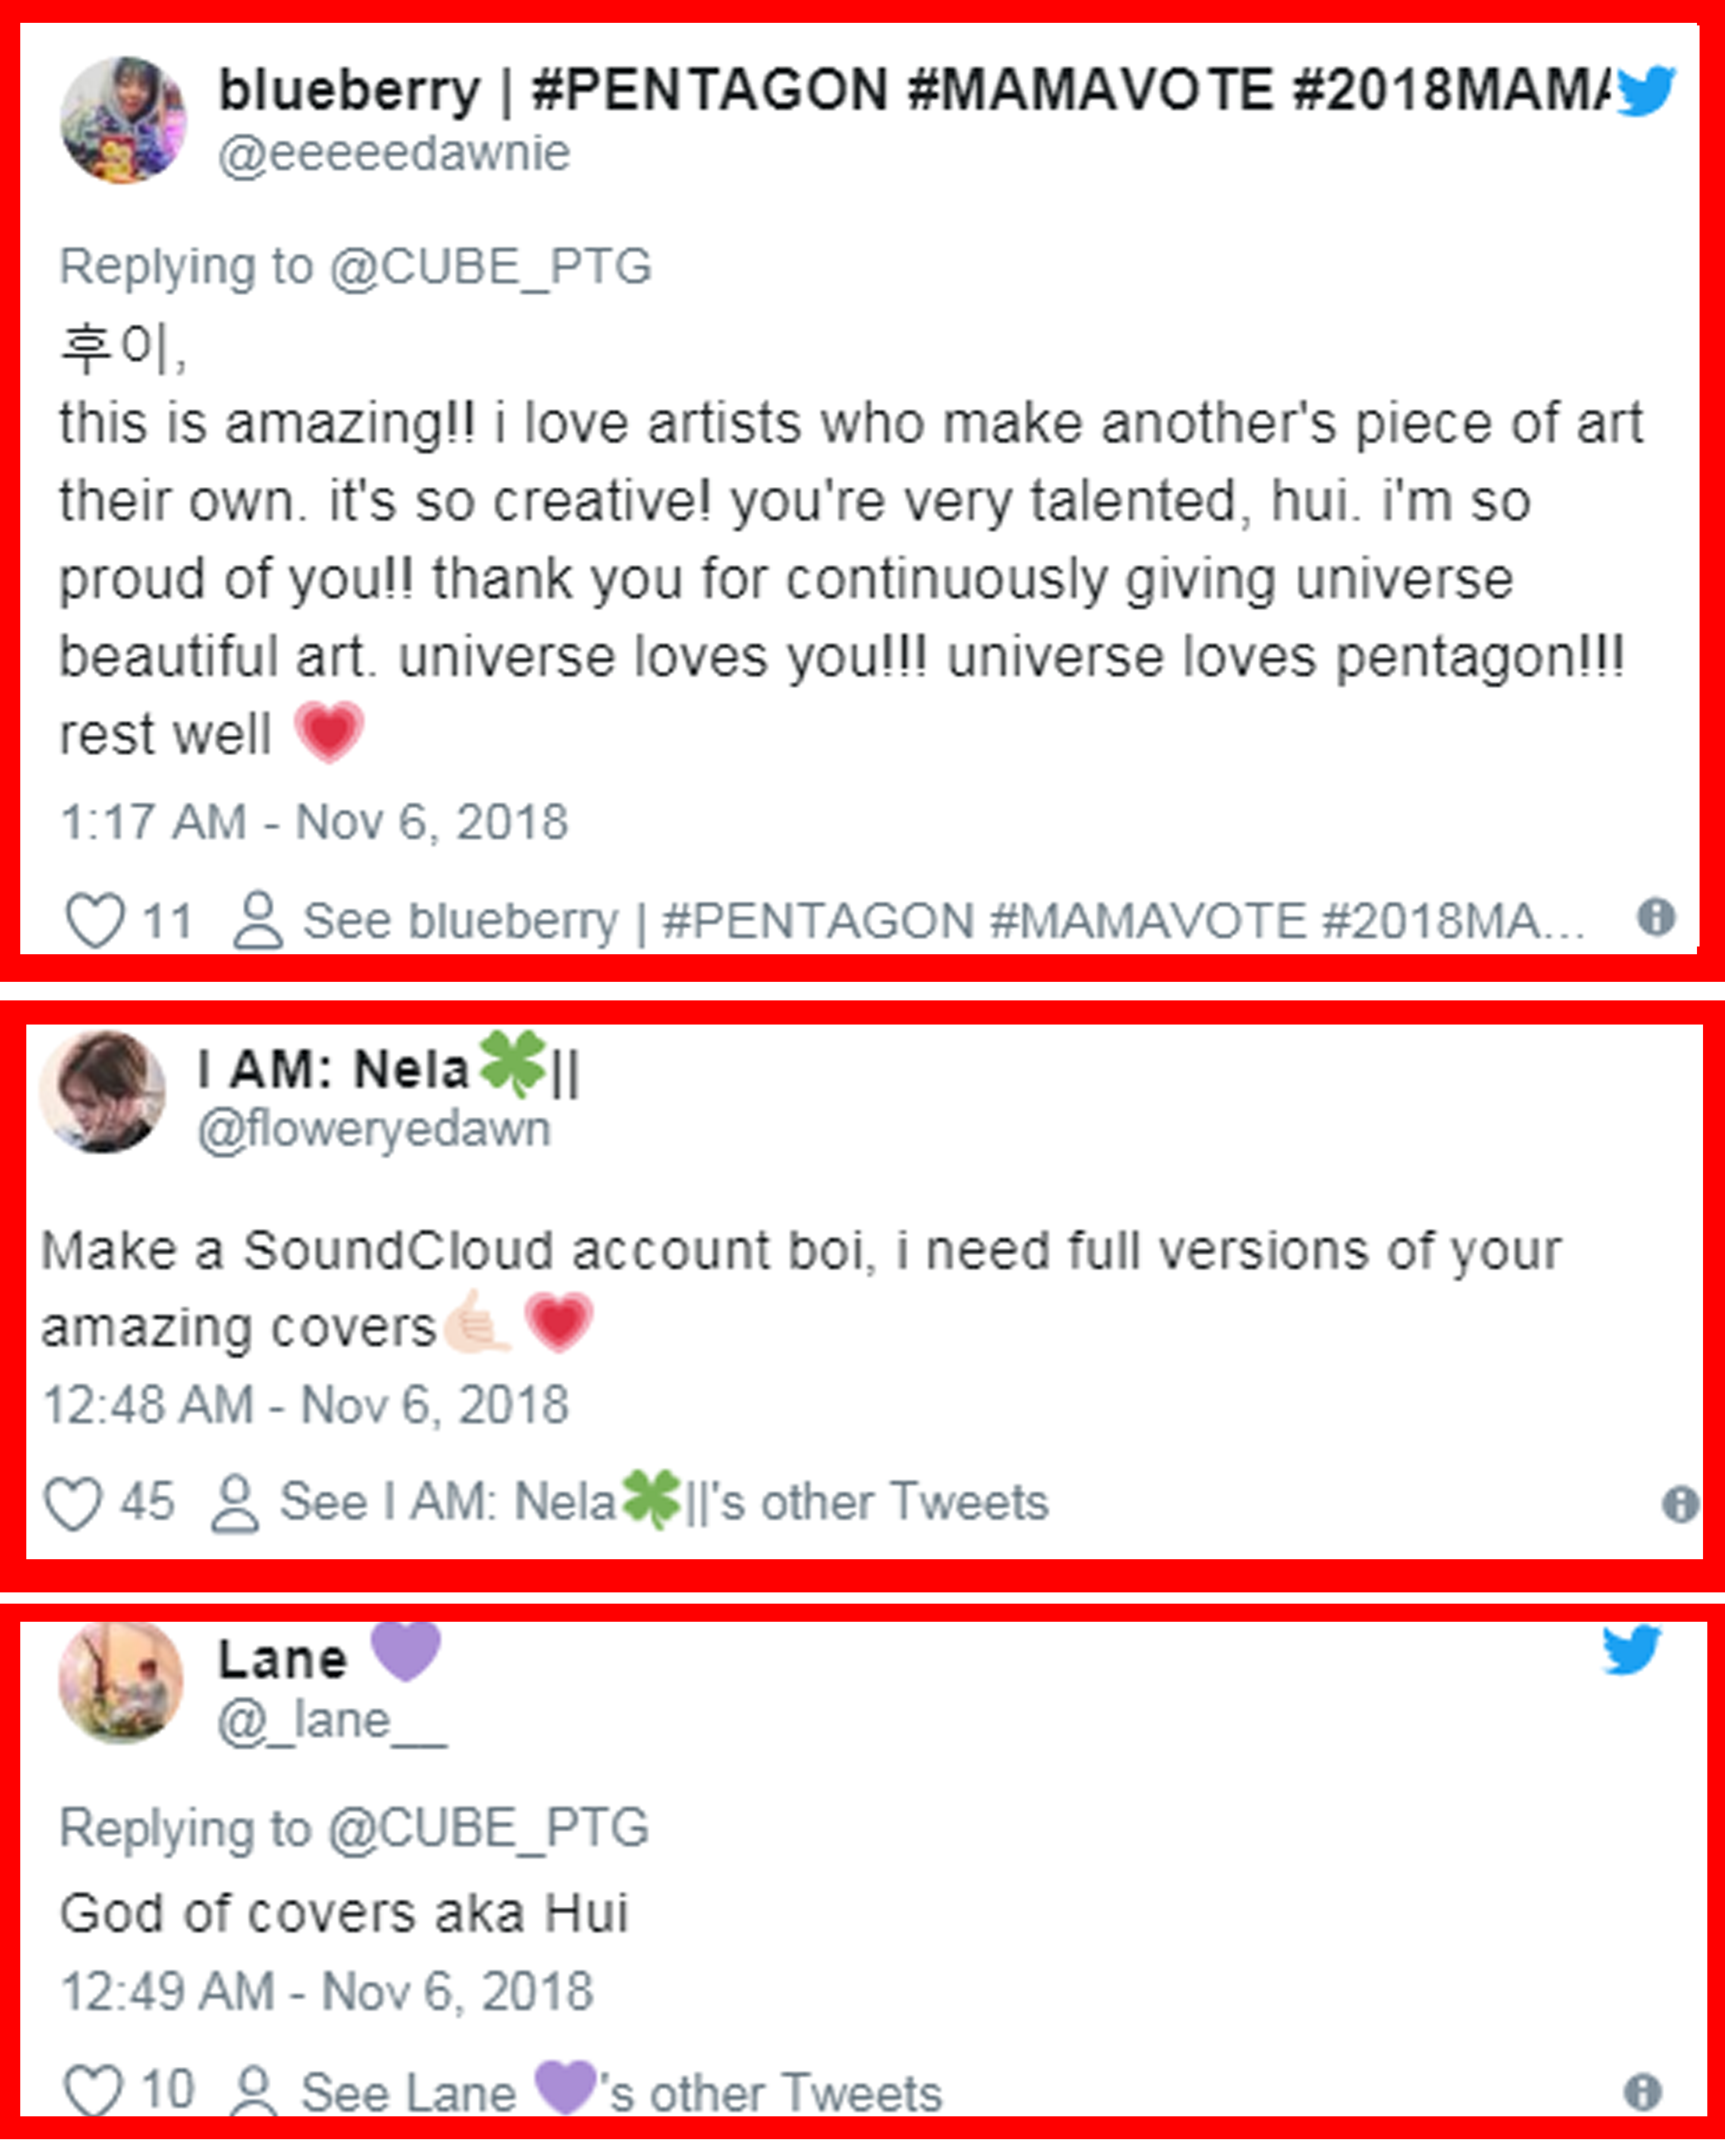The width and height of the screenshot is (1725, 2156).
Task: Open blueberry's profile picture
Action: [123, 120]
